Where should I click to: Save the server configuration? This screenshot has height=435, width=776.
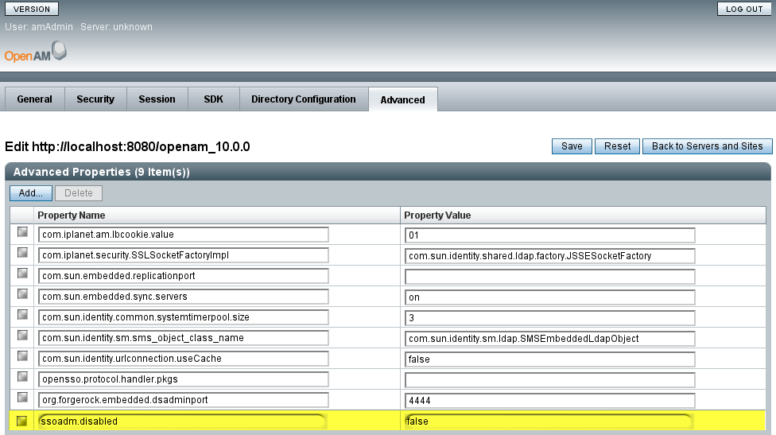(572, 146)
